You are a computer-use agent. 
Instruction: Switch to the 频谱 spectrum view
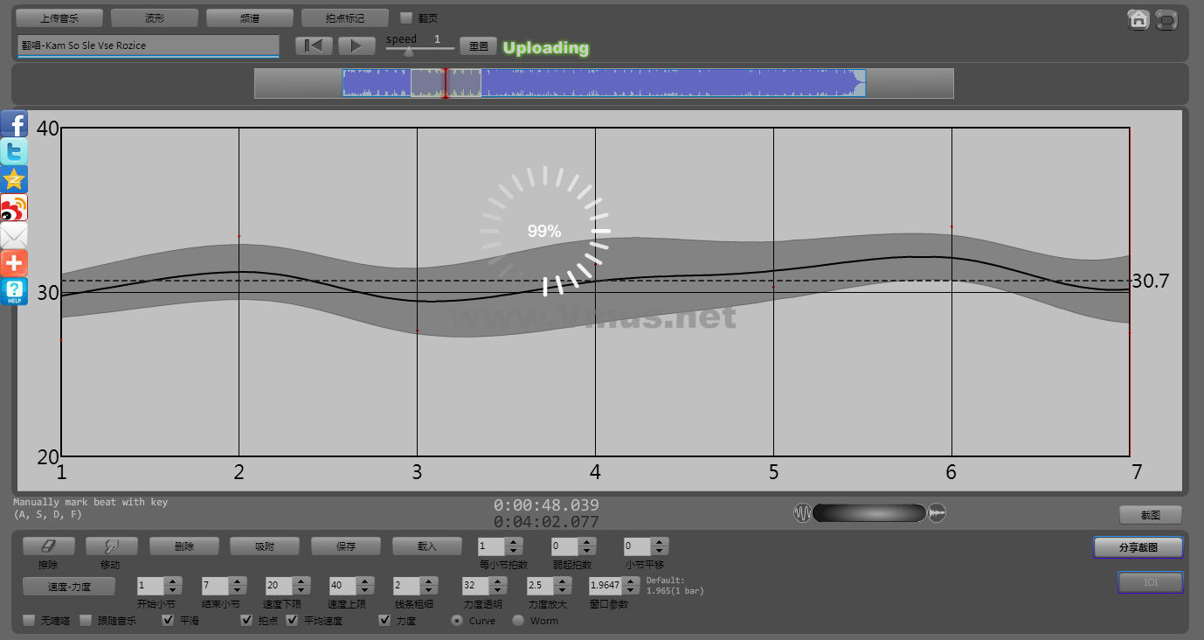(x=249, y=18)
